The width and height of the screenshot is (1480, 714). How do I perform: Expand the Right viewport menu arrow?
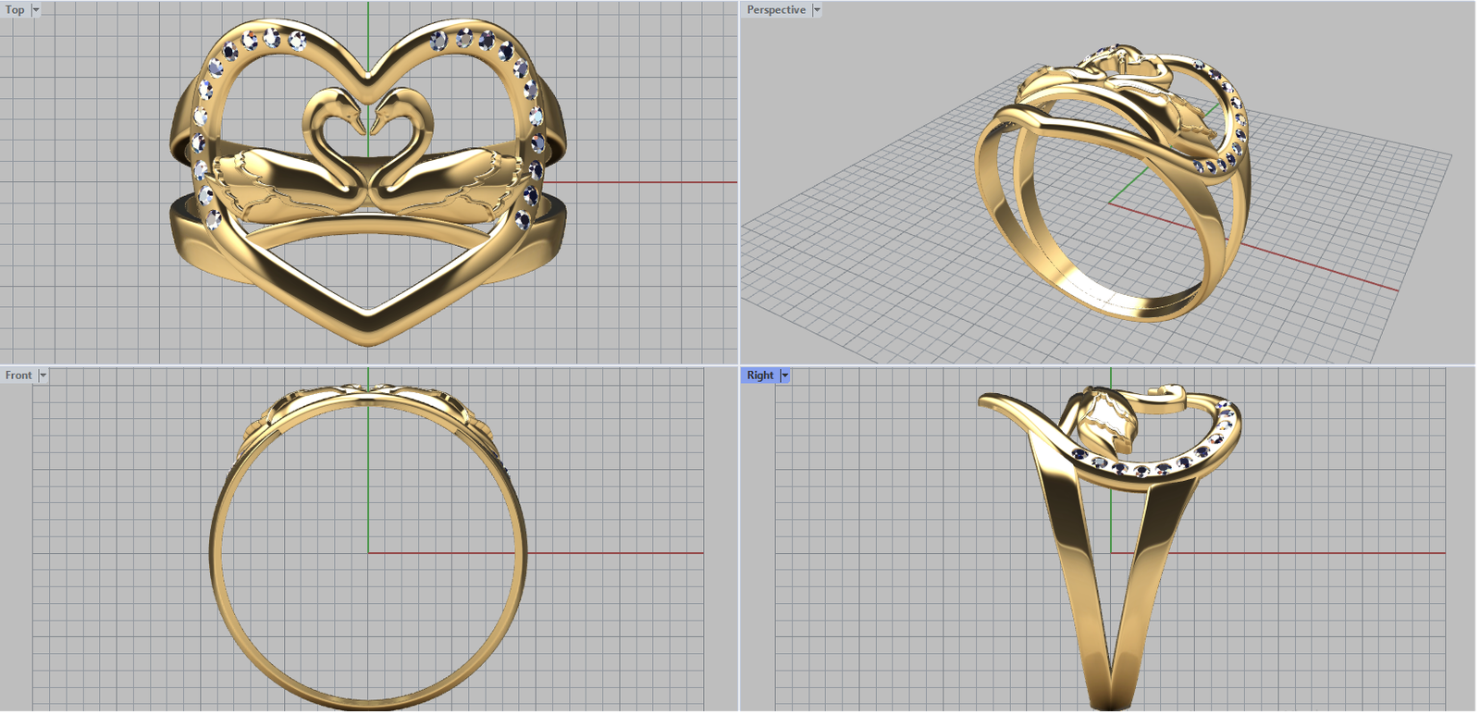tap(784, 375)
